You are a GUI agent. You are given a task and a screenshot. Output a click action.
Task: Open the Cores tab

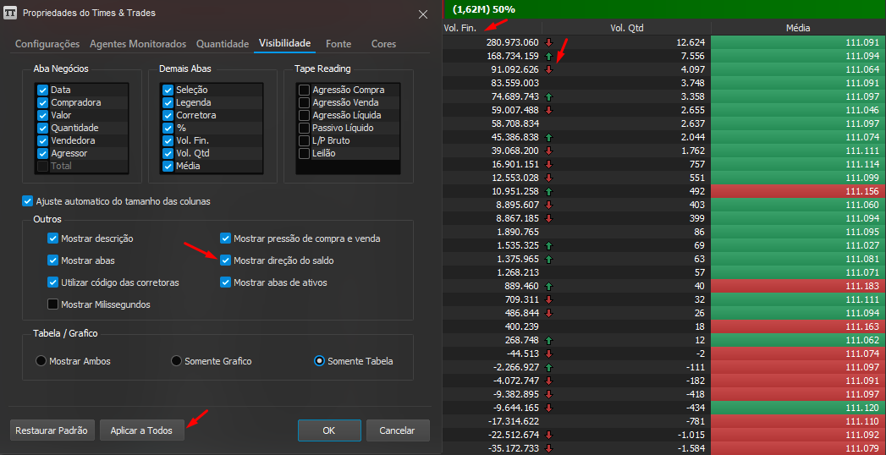pyautogui.click(x=383, y=43)
